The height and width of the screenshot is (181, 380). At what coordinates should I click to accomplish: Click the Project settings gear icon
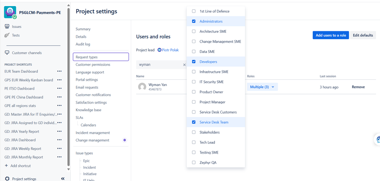click(x=7, y=178)
